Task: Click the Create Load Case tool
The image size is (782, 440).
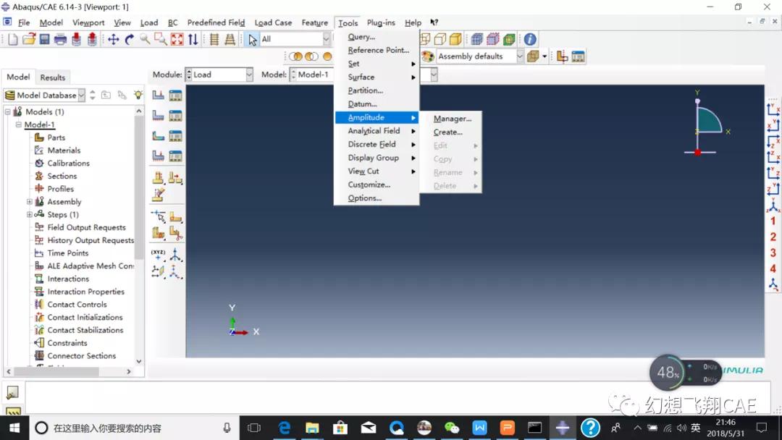Action: (x=158, y=156)
